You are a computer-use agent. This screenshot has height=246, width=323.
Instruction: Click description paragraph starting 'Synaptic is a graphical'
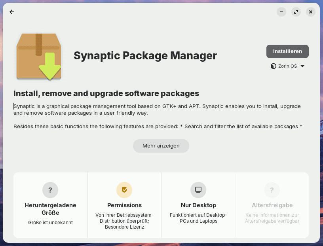point(157,110)
